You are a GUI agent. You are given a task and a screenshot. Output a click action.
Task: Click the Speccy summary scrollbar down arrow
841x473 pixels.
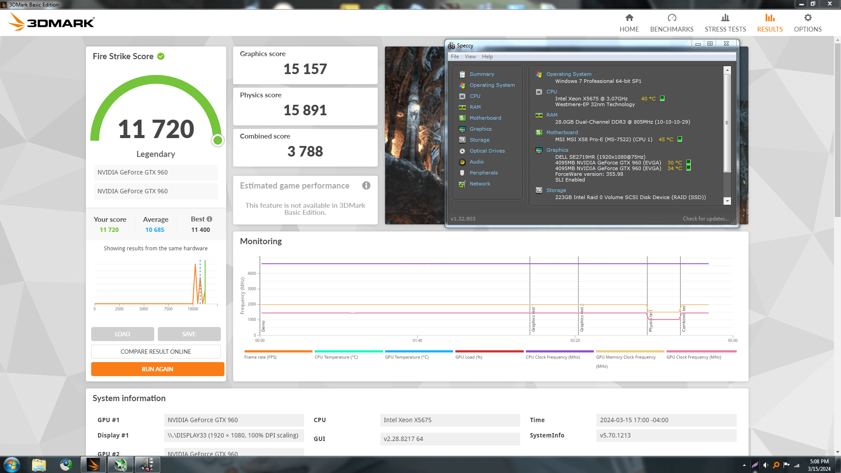[x=727, y=201]
